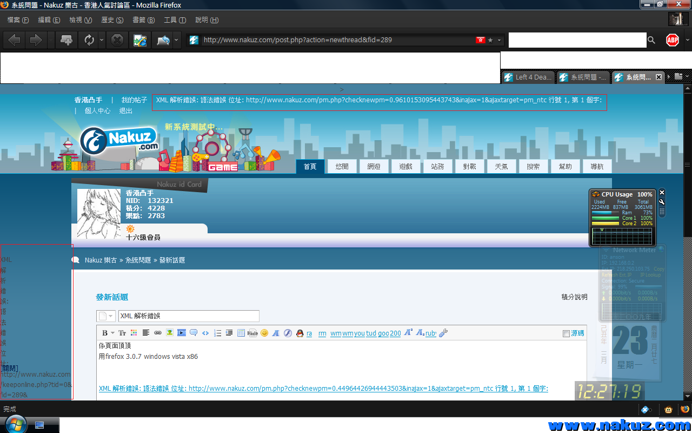Image resolution: width=692 pixels, height=433 pixels.
Task: Reload the page with the refresh icon
Action: 89,40
